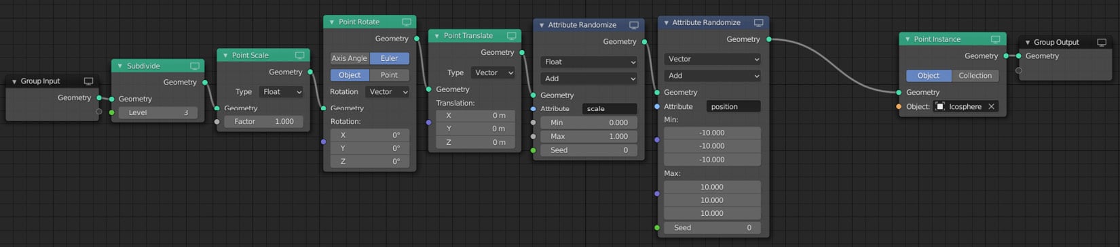Click the Translation X field
This screenshot has width=1120, height=247.
point(475,116)
